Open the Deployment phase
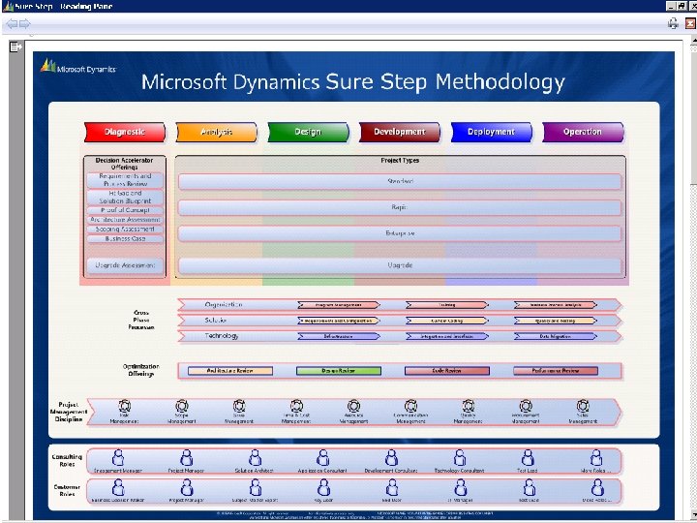Screen dimensions: 697x523 (491, 132)
